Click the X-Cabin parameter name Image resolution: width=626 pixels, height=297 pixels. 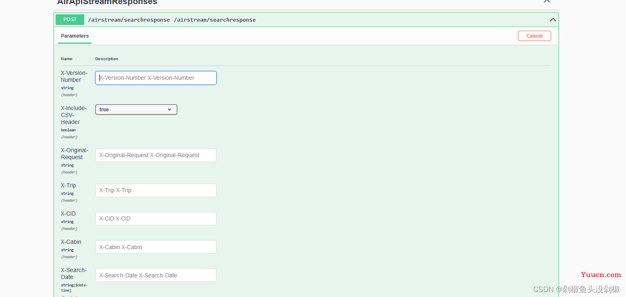(x=71, y=242)
